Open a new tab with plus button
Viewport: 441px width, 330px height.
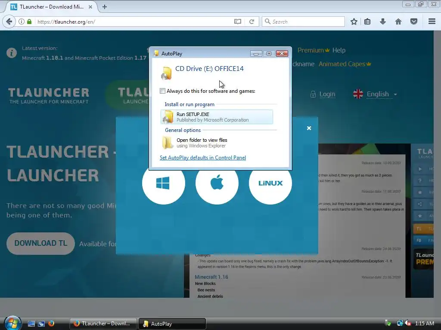click(105, 7)
